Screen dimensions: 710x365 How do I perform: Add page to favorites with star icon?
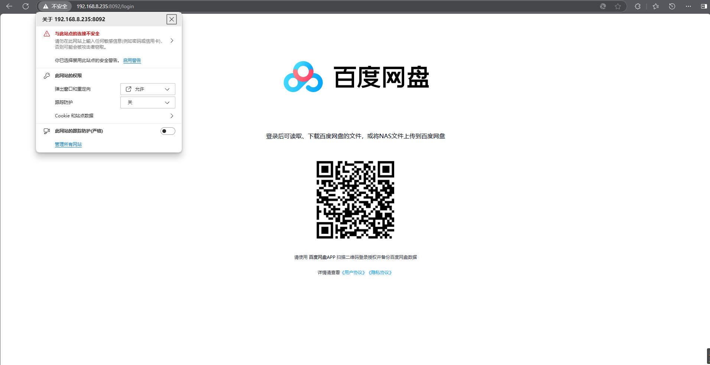(x=618, y=6)
